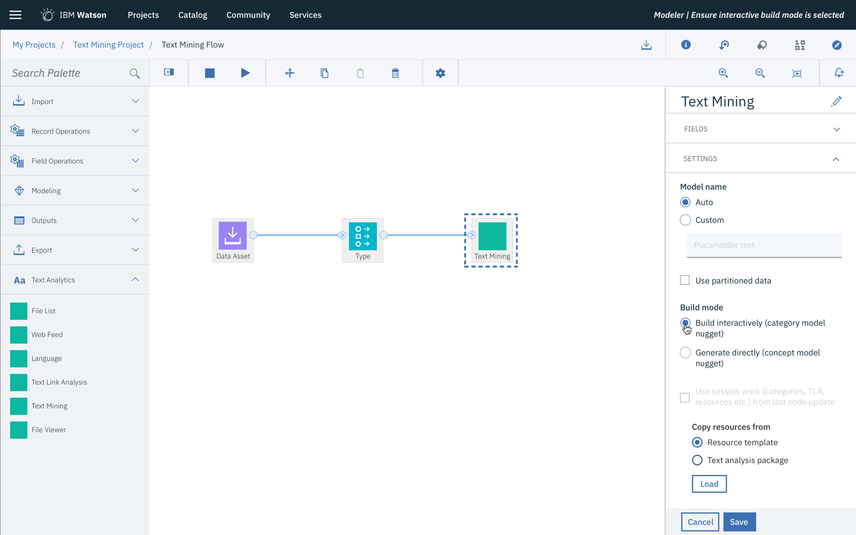Click the paste clipboard icon
The height and width of the screenshot is (535, 856).
(x=360, y=73)
